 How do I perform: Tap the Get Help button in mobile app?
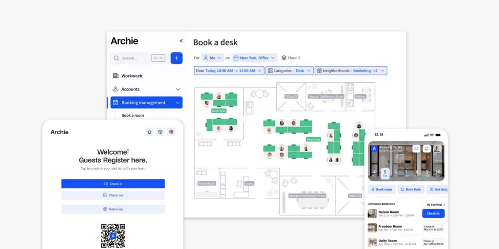point(437,189)
